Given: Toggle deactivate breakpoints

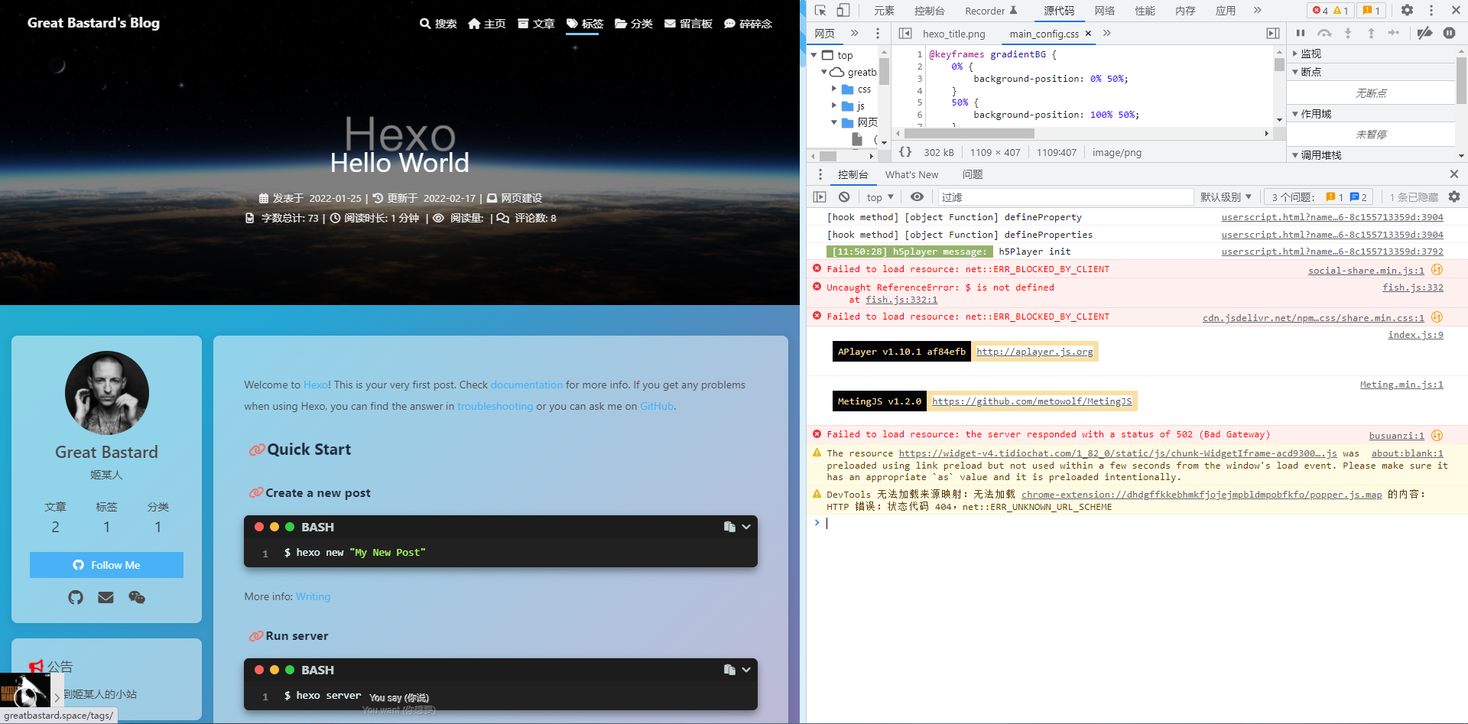Looking at the screenshot, I should tap(1425, 33).
